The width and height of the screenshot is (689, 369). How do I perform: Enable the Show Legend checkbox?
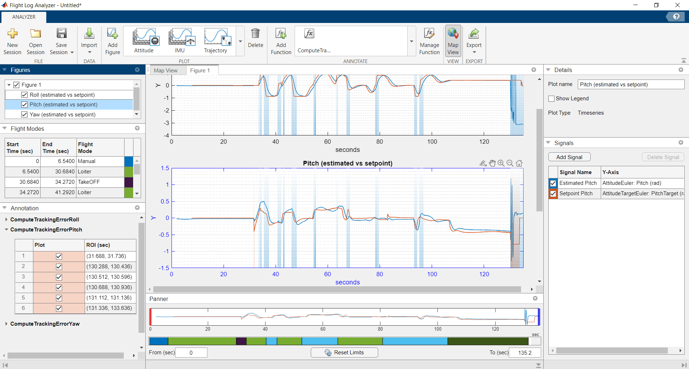(x=552, y=99)
